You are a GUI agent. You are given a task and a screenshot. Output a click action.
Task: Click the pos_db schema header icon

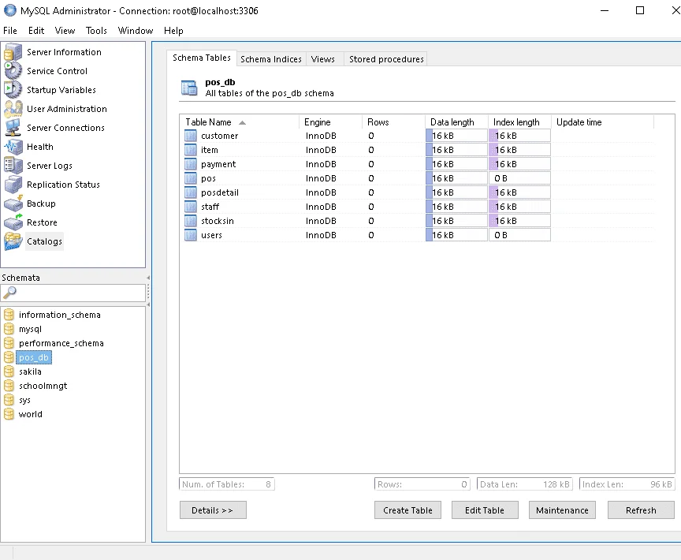coord(189,88)
